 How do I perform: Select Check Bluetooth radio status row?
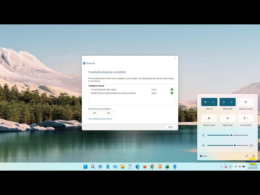click(132, 89)
